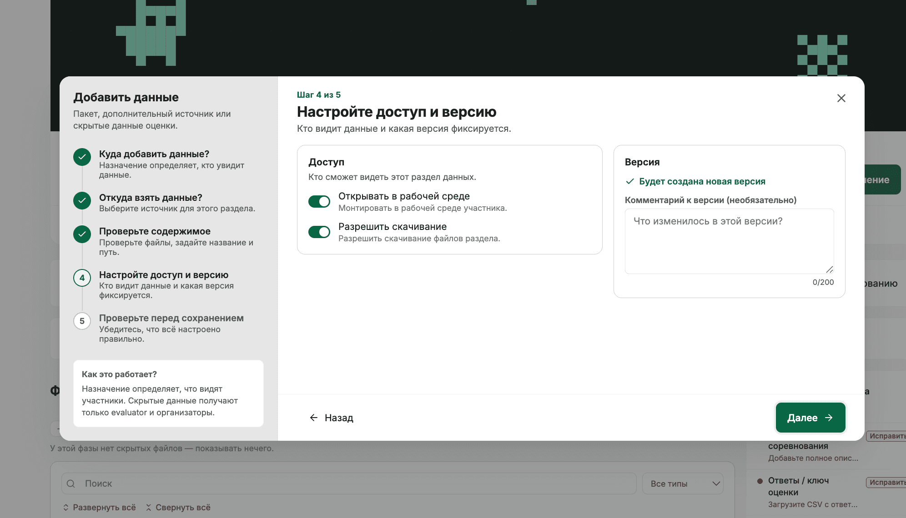Toggle the allow download switch
The height and width of the screenshot is (518, 906).
(319, 232)
